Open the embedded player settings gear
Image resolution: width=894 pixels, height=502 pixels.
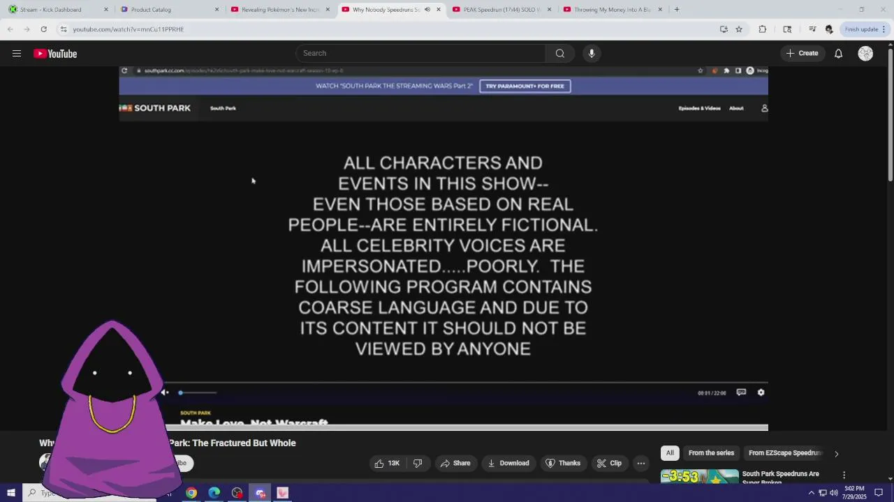click(x=761, y=393)
